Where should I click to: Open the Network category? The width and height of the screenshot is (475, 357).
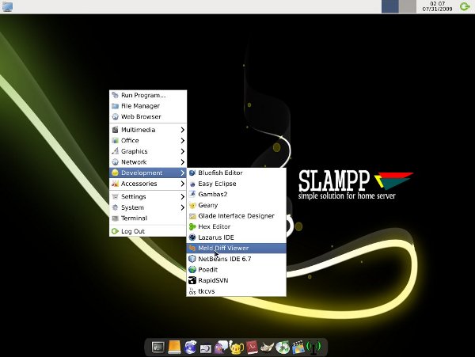click(x=148, y=162)
